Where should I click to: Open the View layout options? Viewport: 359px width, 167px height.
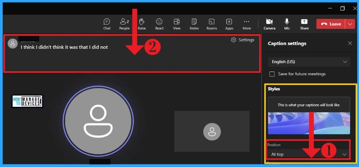[x=176, y=24]
